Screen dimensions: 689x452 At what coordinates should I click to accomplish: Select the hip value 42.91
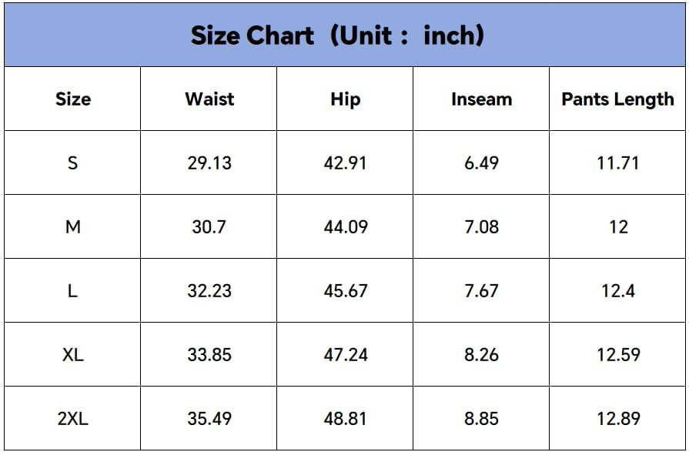346,163
